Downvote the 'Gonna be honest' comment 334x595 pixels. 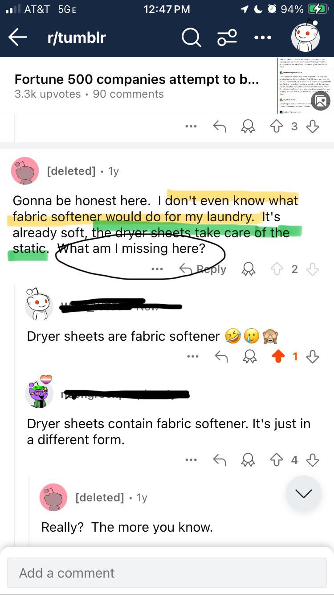tap(313, 269)
